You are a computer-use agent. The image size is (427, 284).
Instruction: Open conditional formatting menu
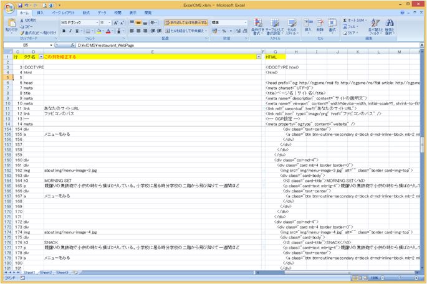coord(257,27)
